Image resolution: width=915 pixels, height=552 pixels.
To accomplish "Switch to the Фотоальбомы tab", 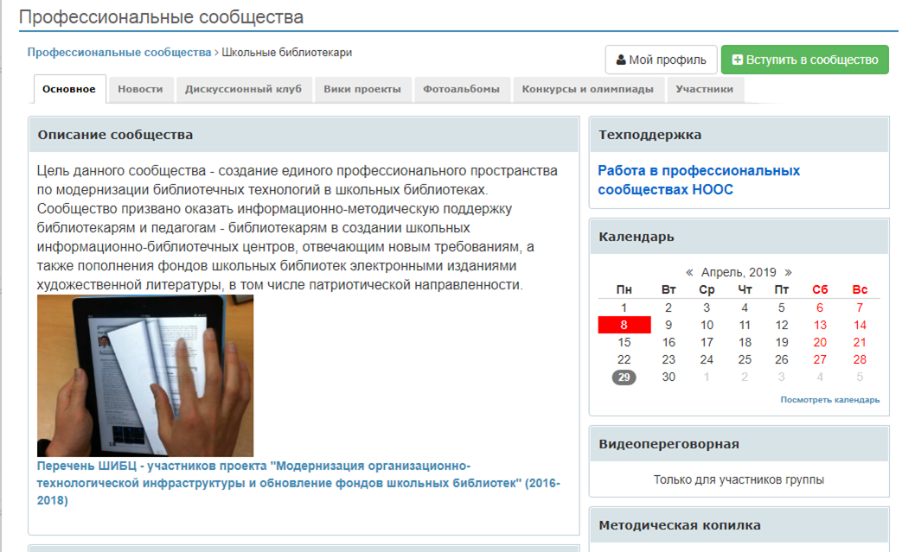I will 462,89.
